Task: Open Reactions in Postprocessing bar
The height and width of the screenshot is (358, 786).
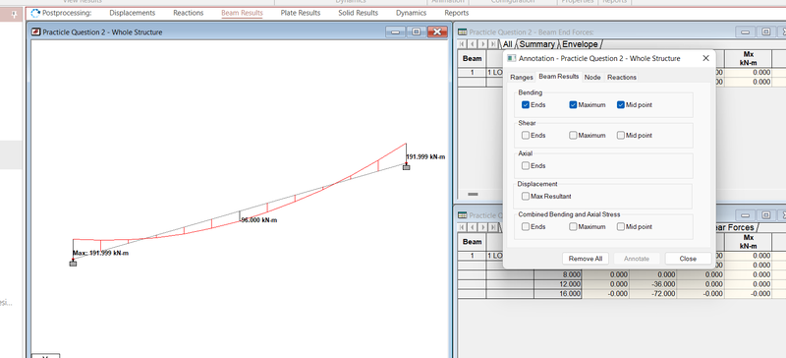Action: pos(189,13)
